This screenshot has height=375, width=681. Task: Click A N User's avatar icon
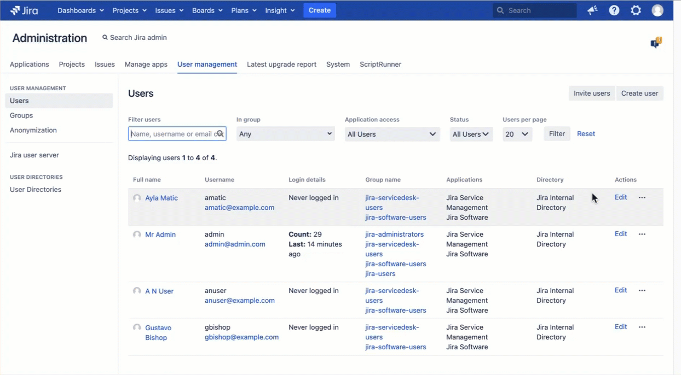(x=137, y=291)
